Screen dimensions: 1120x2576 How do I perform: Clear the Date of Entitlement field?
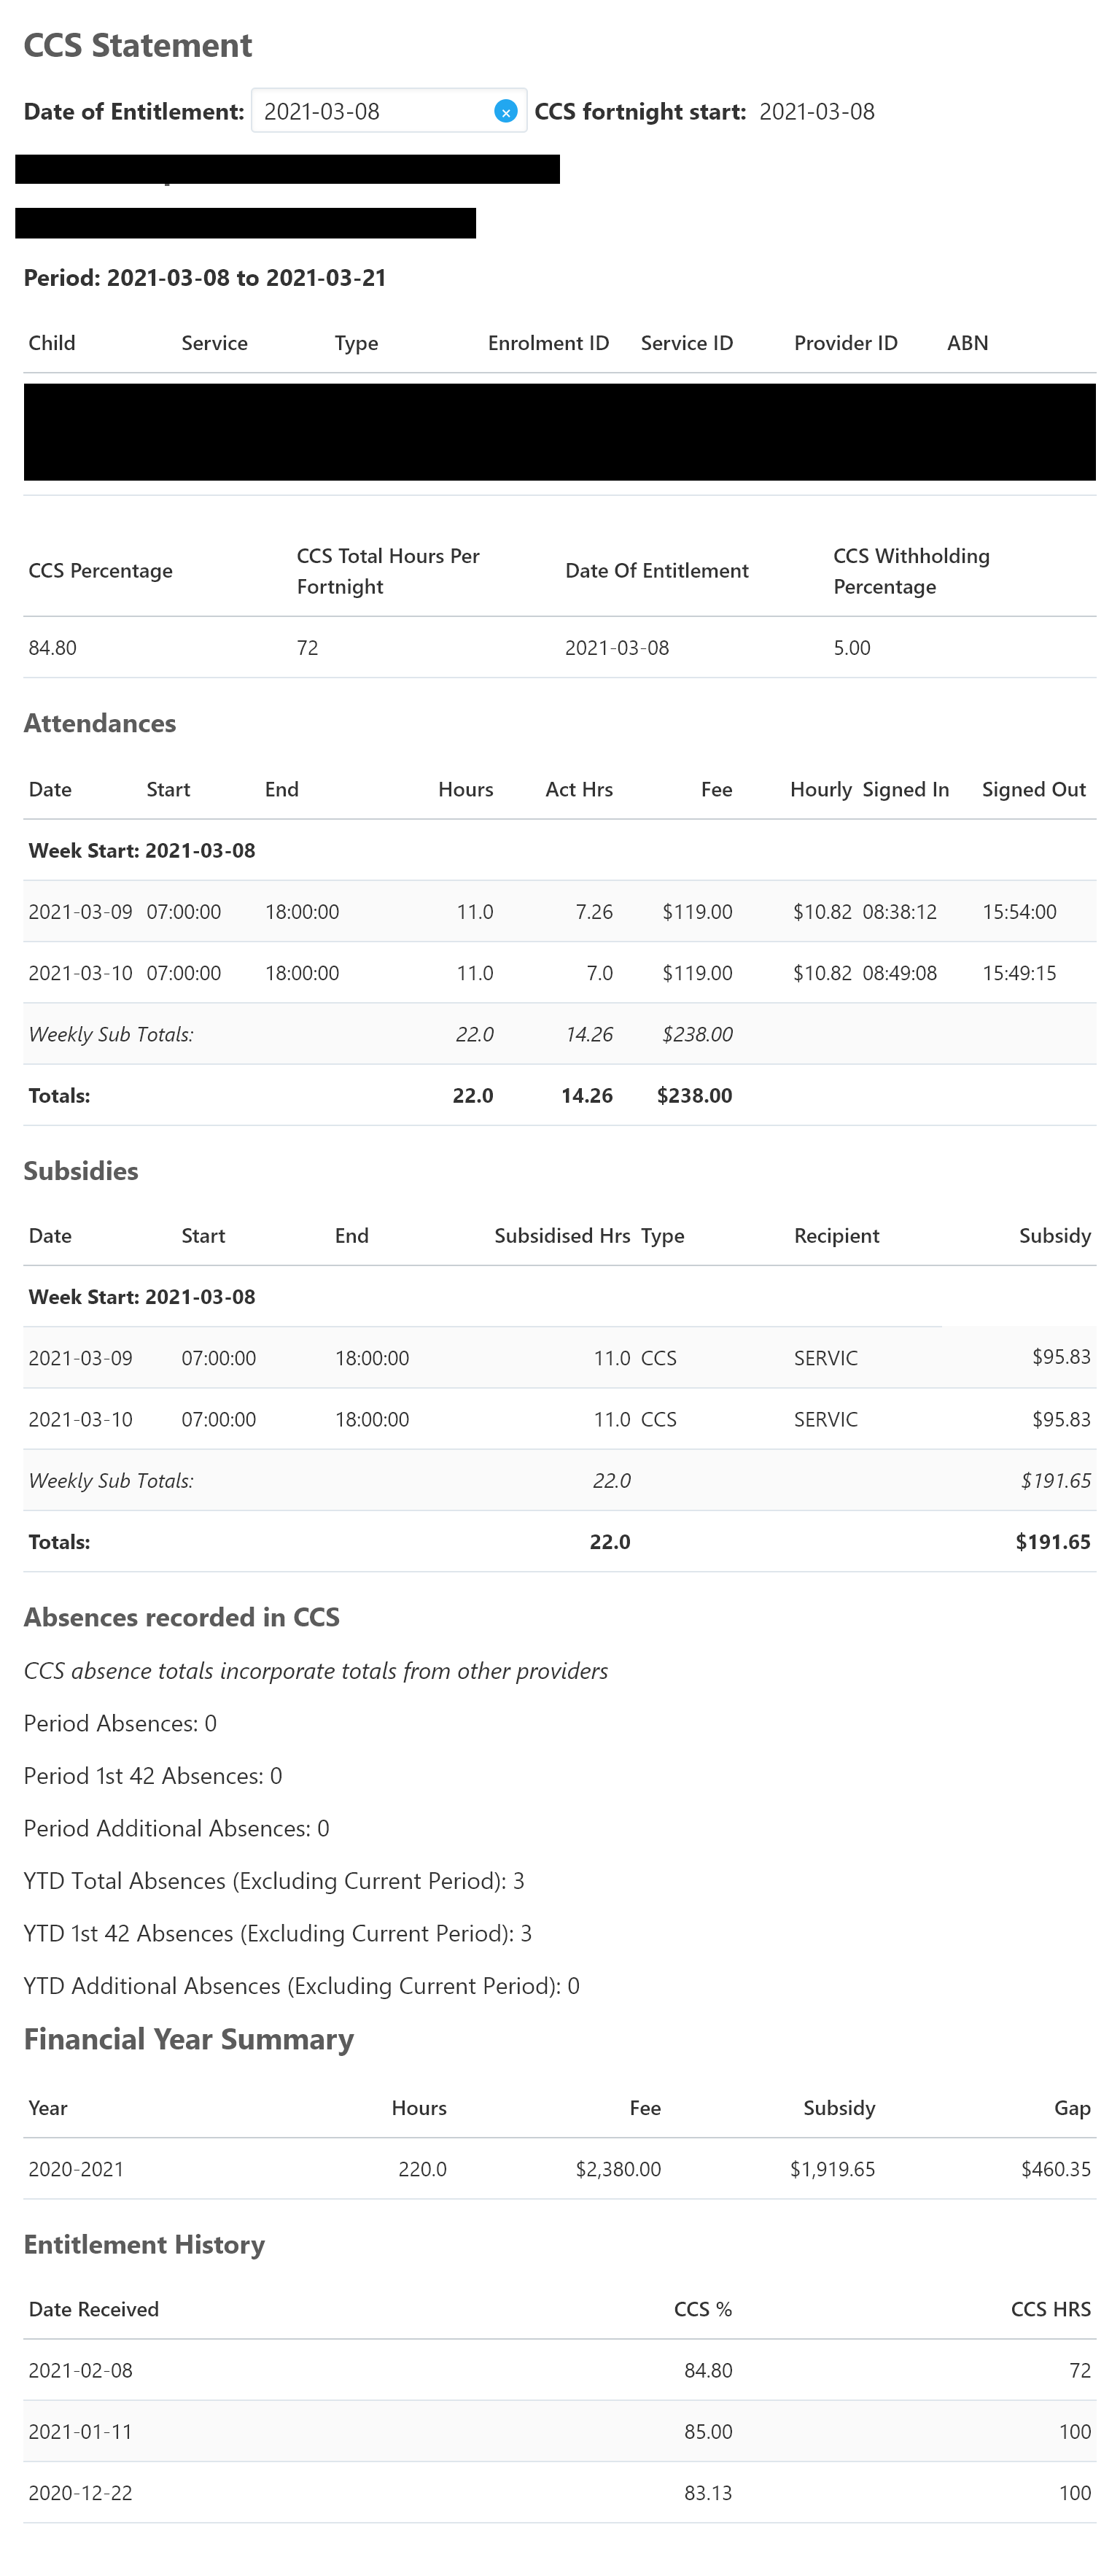pos(506,112)
